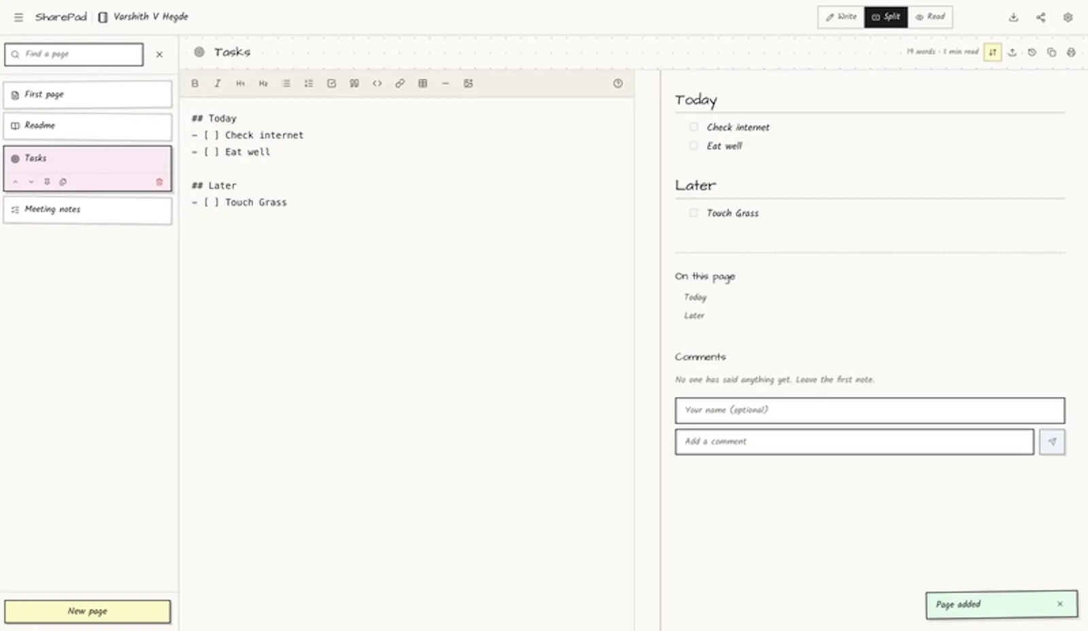Pin the Tasks page
Image resolution: width=1088 pixels, height=631 pixels.
[x=47, y=182]
